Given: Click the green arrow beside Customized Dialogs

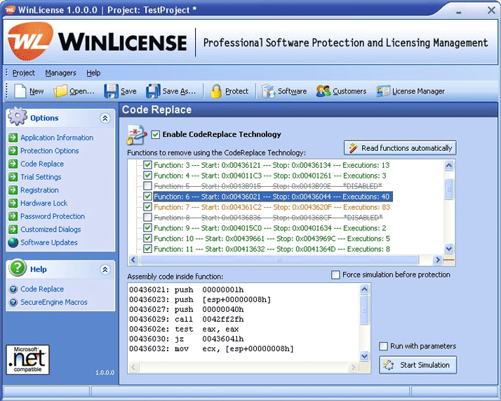Looking at the screenshot, I should (13, 229).
